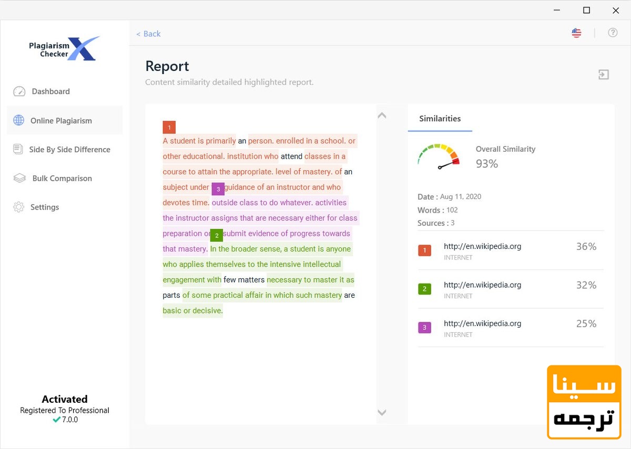The width and height of the screenshot is (631, 449).
Task: Click source marker 3 in the text
Action: pos(218,189)
